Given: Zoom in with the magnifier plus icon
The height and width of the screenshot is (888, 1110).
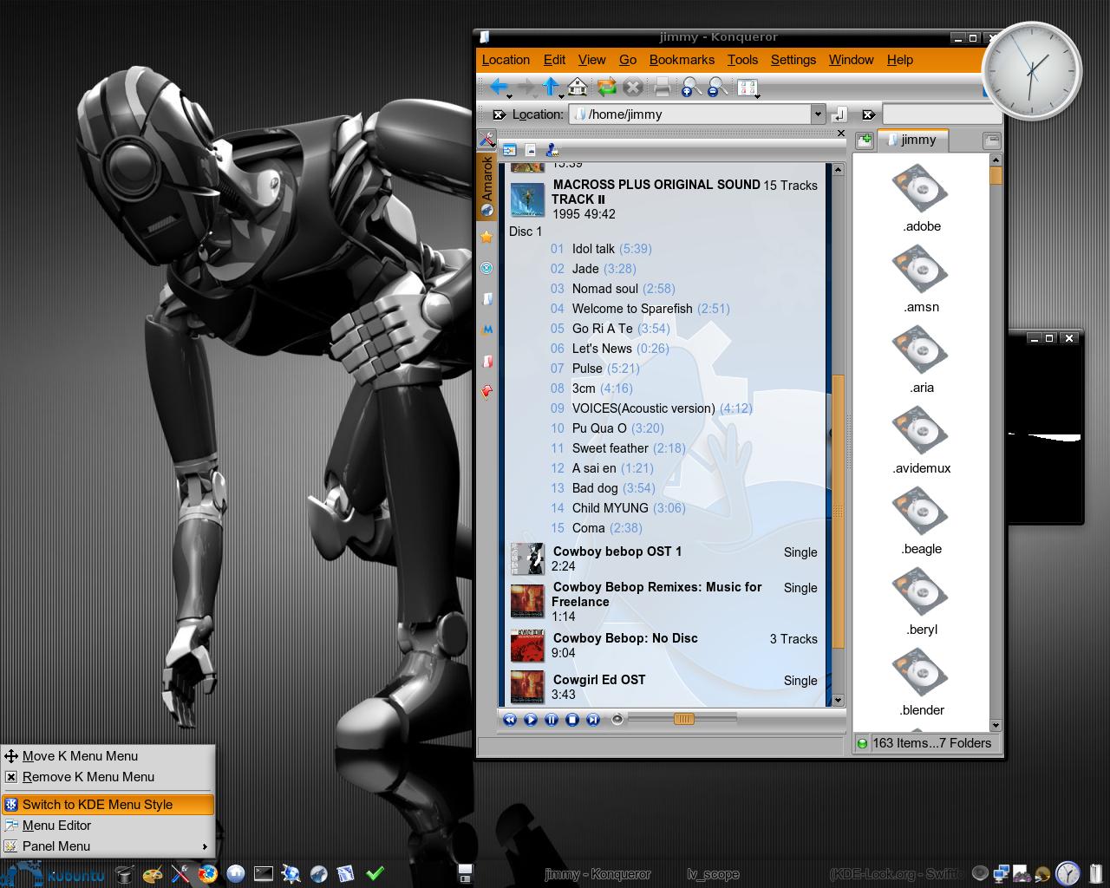Looking at the screenshot, I should coord(691,87).
